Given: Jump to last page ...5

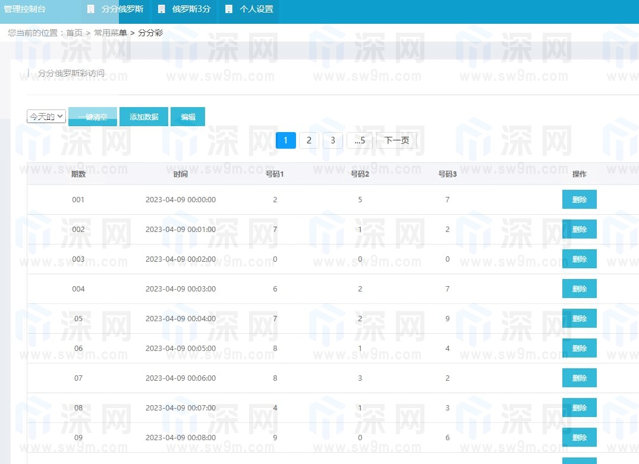Looking at the screenshot, I should [360, 140].
